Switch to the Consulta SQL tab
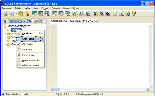The height and width of the screenshot is (96, 155). (x=59, y=21)
